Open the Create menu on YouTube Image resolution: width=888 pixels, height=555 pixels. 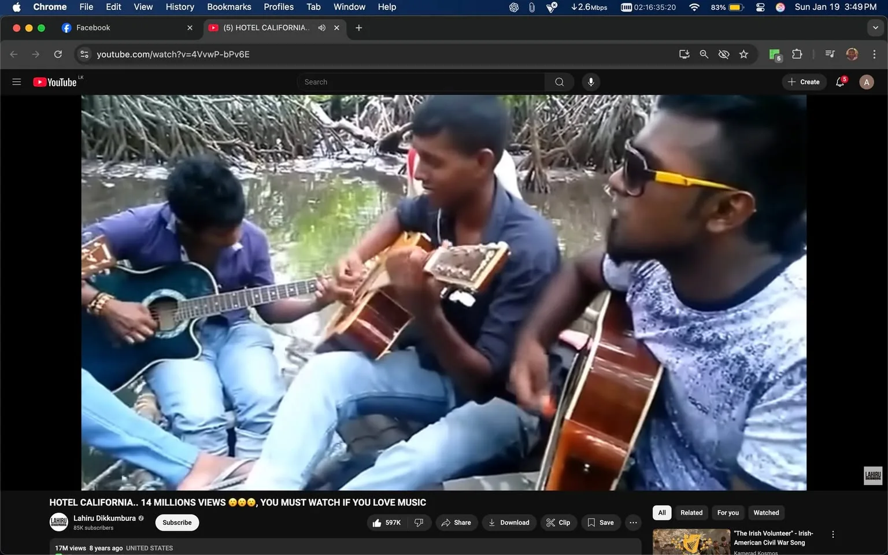(804, 82)
